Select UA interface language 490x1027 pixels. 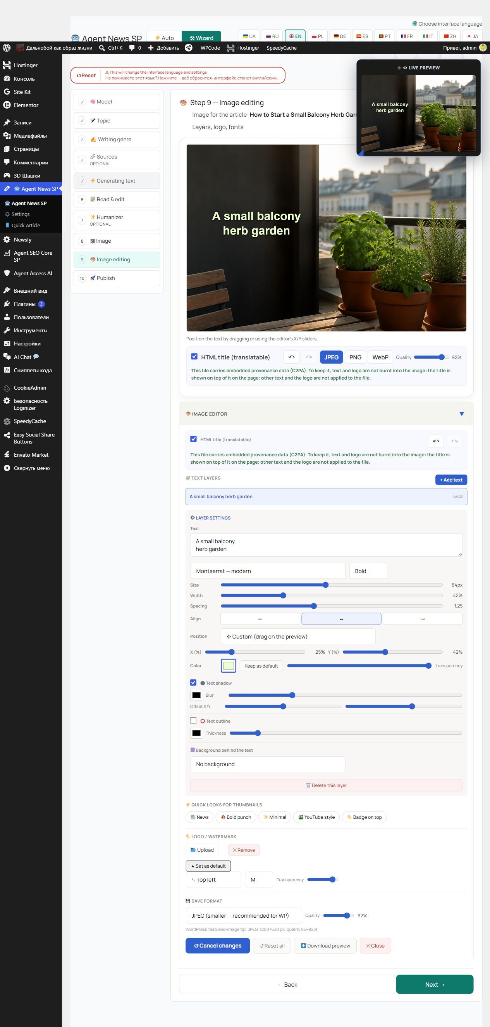coord(249,36)
